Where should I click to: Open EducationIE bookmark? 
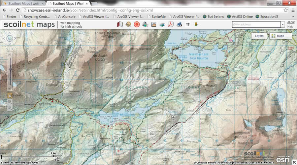click(267, 17)
